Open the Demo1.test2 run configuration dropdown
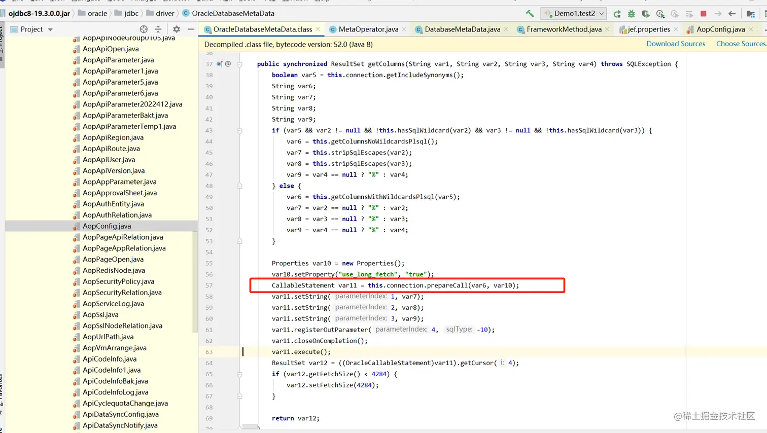767x433 pixels. tap(574, 14)
